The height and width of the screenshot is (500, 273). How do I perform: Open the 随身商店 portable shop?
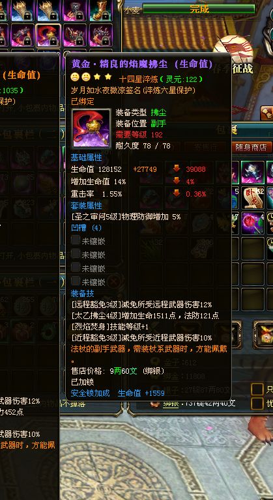(x=251, y=147)
